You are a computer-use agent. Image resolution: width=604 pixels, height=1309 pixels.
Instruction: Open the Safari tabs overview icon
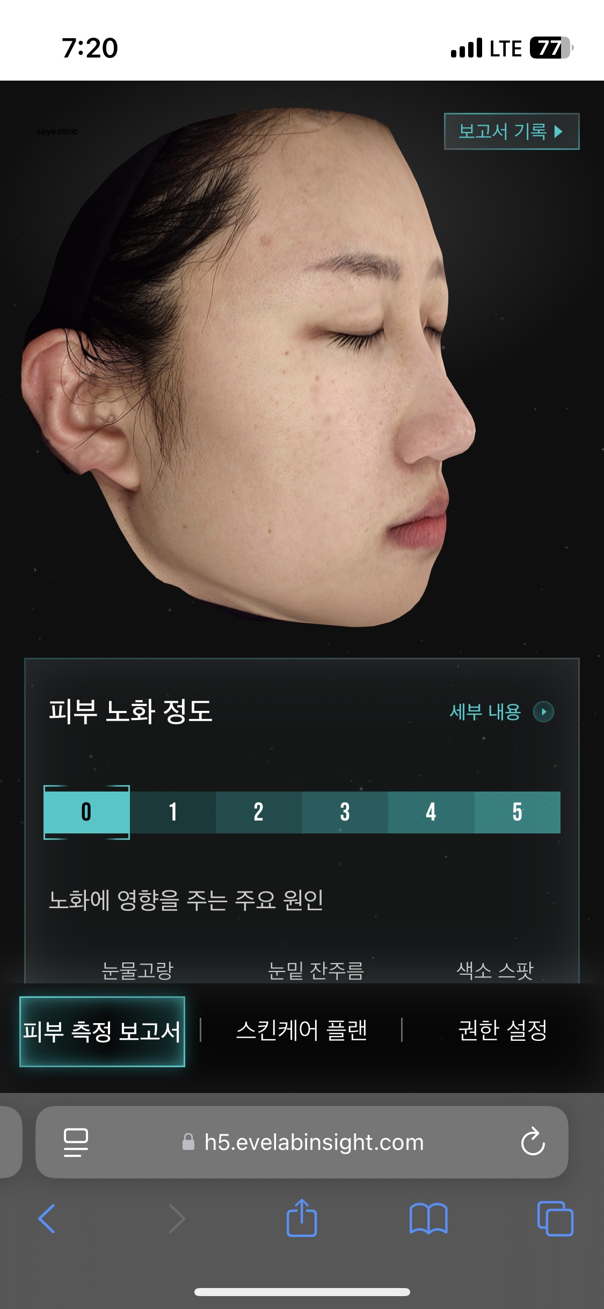tap(555, 1218)
